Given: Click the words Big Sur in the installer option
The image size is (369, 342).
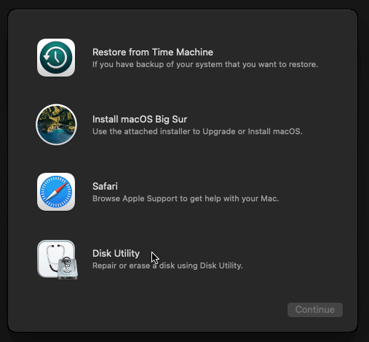Looking at the screenshot, I should coord(171,120).
